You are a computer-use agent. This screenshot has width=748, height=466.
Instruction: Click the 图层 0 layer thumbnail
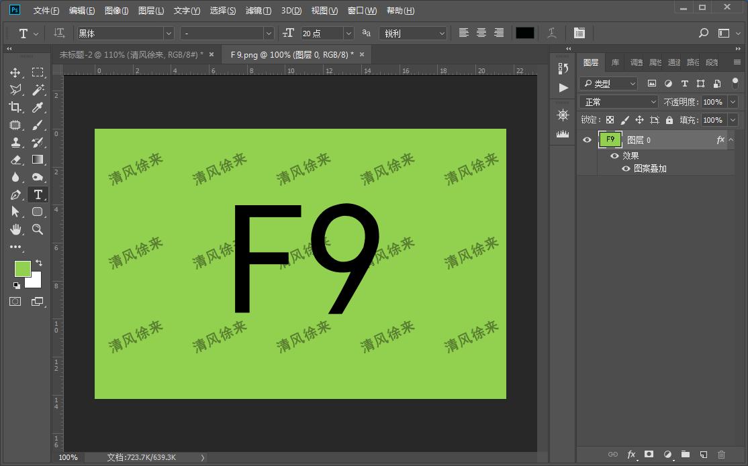[610, 139]
